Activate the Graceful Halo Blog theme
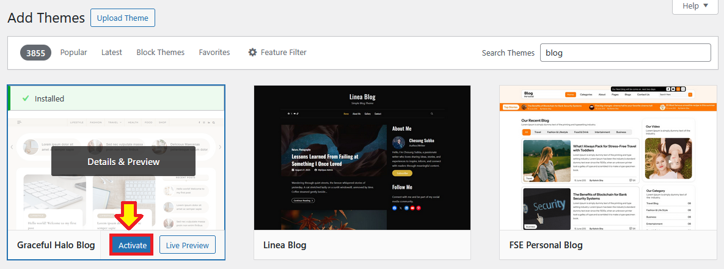 (x=133, y=245)
